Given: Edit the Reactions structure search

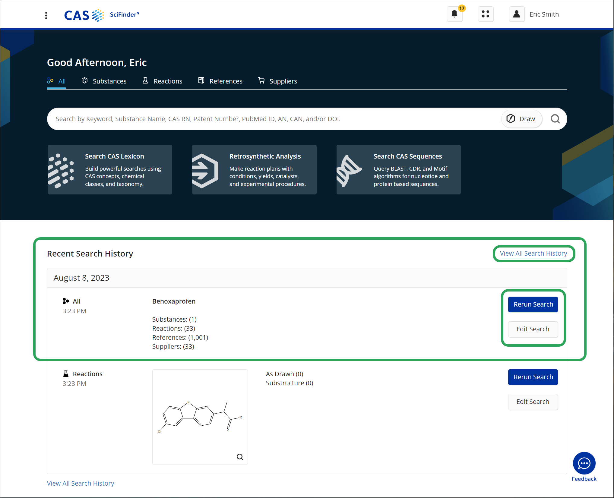Looking at the screenshot, I should coord(533,402).
